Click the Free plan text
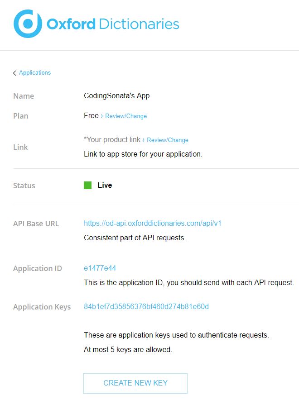Image resolution: width=299 pixels, height=400 pixels. click(91, 116)
